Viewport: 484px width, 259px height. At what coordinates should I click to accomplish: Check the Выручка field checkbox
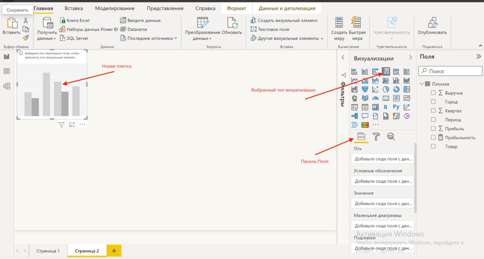(433, 93)
